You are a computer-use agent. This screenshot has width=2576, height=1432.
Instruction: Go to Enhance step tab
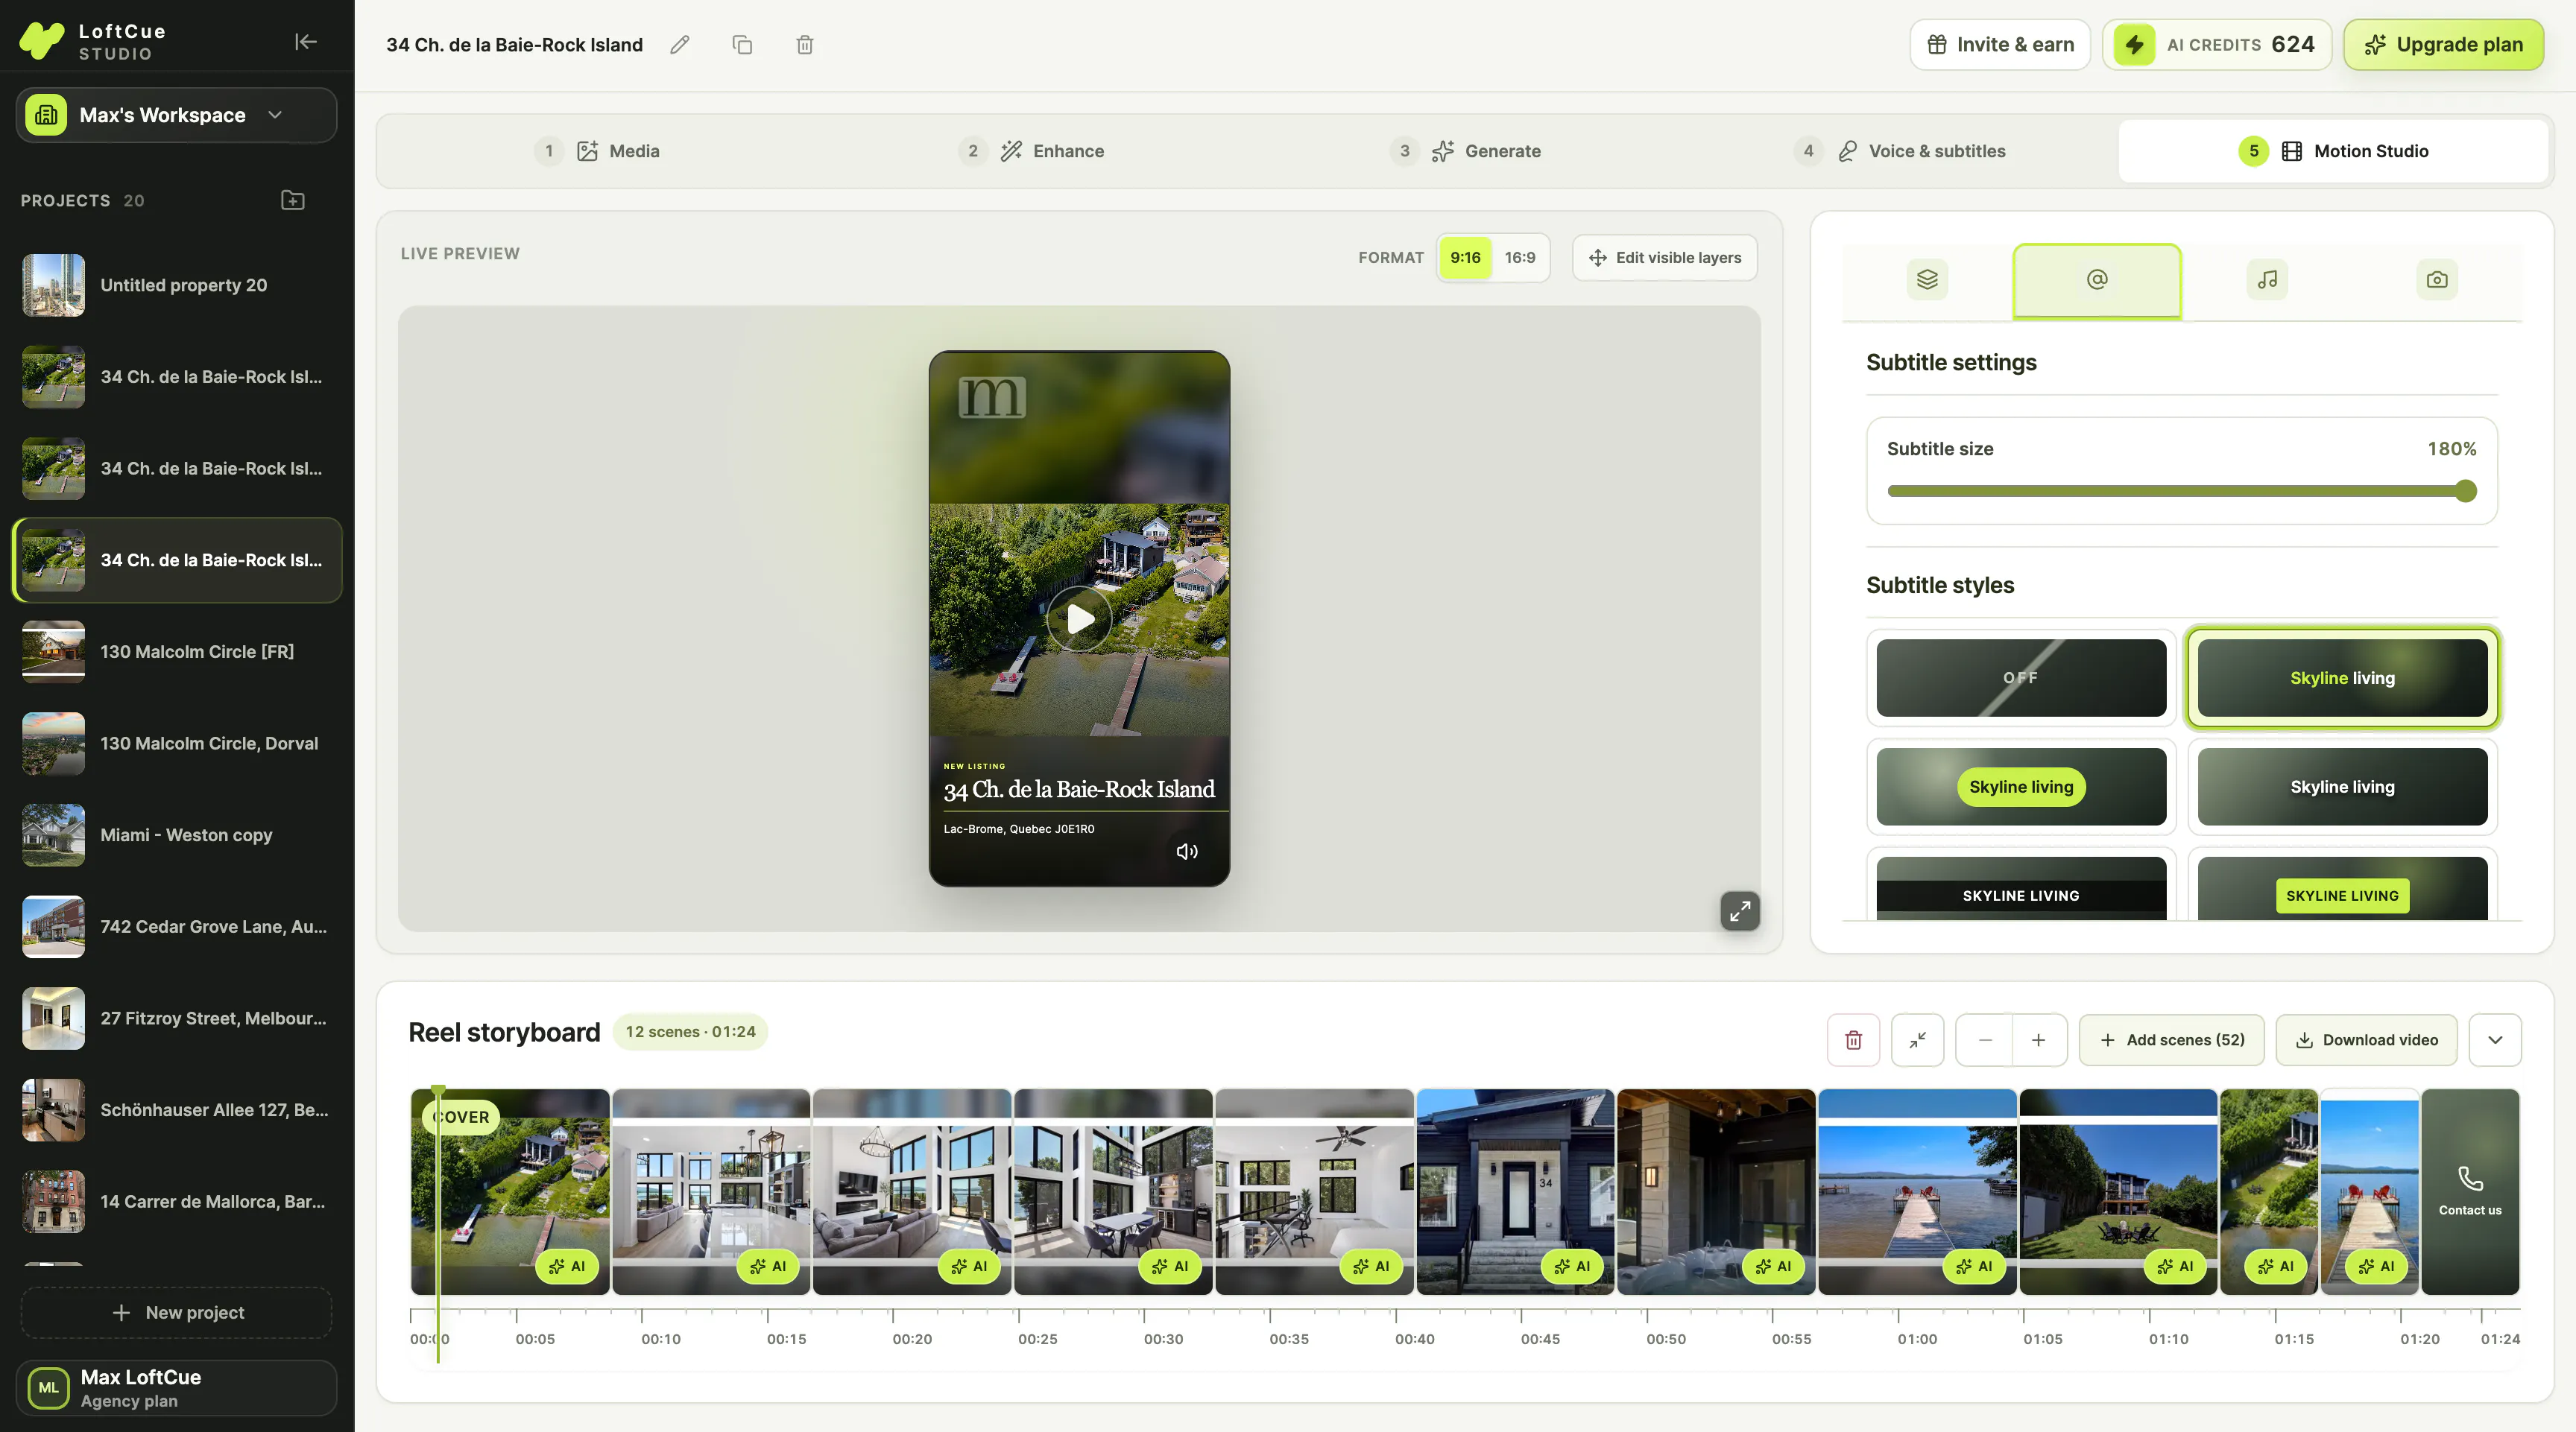1031,151
